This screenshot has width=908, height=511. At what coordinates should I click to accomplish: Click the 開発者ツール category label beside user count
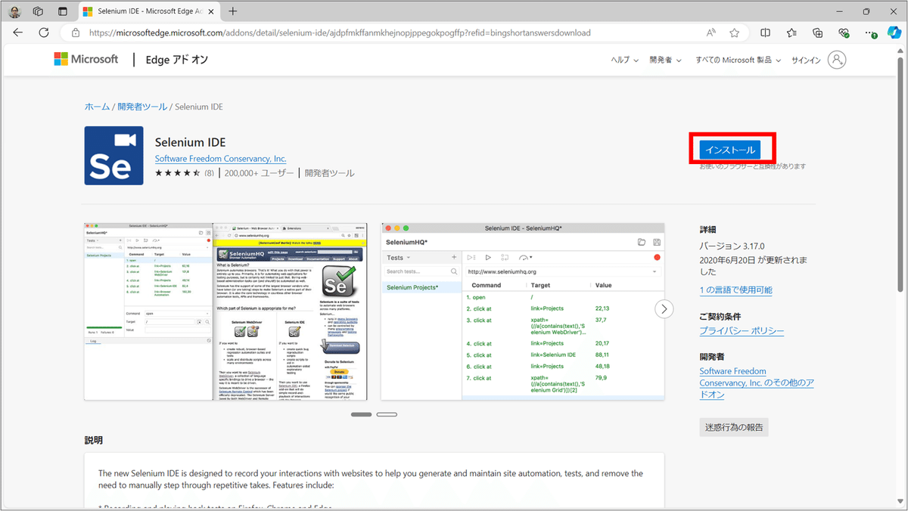tap(330, 173)
